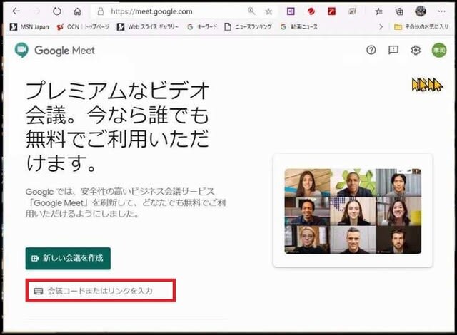Click the gray screenshot extension icon

click(352, 11)
